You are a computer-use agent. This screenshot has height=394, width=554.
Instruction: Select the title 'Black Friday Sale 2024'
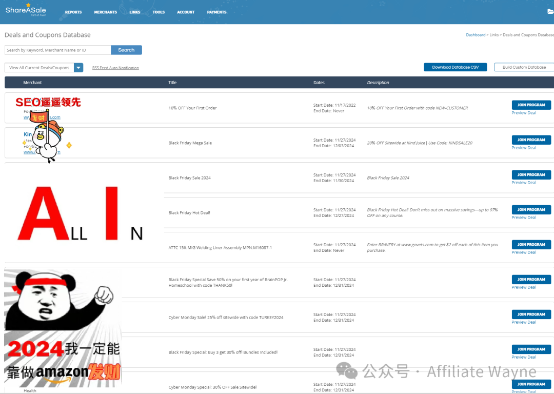189,178
